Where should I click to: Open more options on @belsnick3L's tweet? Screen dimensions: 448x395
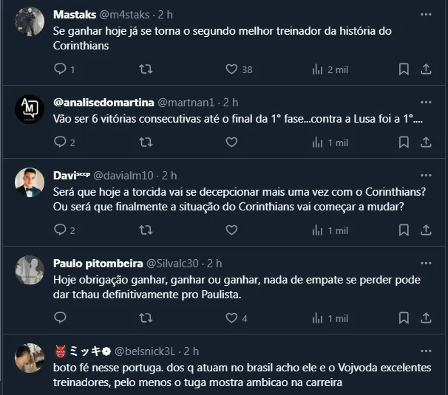tap(426, 351)
